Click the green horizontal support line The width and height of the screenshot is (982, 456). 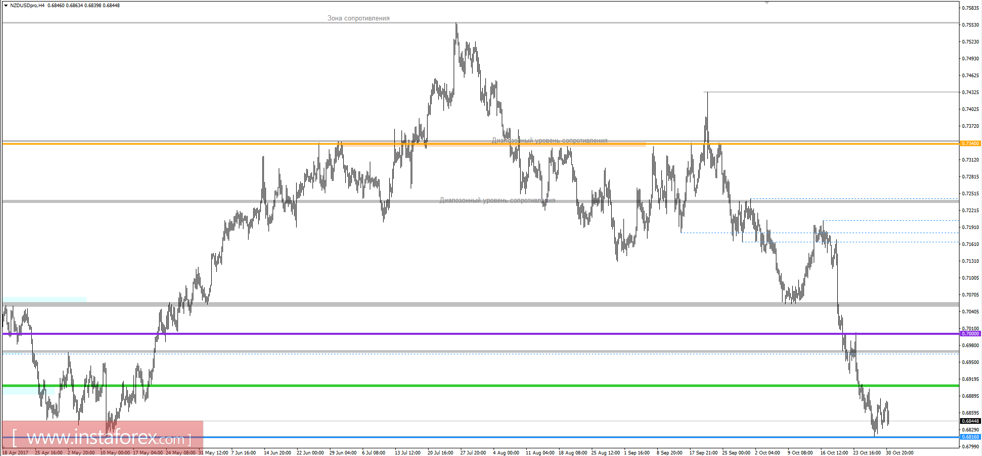481,385
